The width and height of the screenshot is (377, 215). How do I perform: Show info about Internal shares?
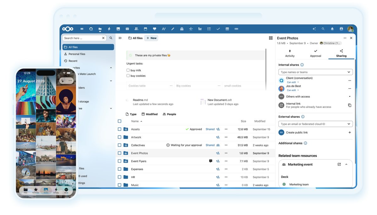302,65
